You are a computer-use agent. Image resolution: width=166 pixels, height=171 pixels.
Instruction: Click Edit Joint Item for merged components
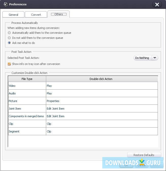(102, 116)
